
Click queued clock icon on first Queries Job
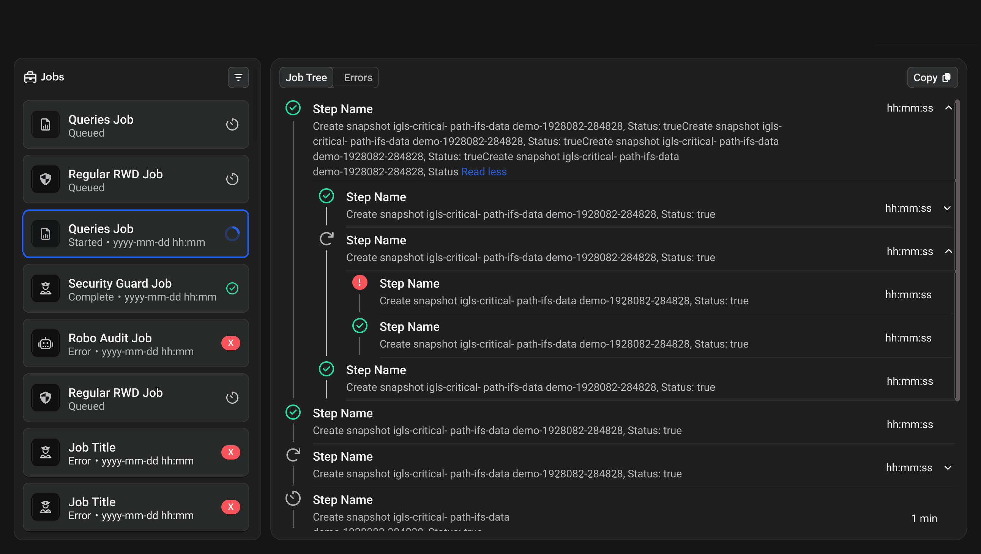point(232,124)
